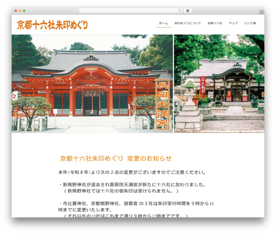276x234 pixels.
Task: Select the ホーム menu item
Action: tap(163, 23)
